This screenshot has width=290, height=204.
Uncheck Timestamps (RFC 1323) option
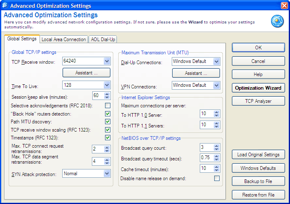[x=108, y=138]
